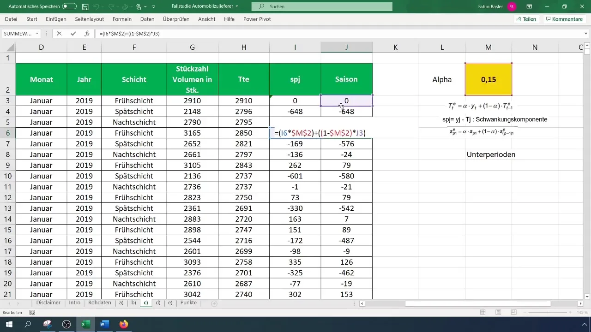The height and width of the screenshot is (332, 591).
Task: Open the Ansicht ribbon tab
Action: click(207, 19)
